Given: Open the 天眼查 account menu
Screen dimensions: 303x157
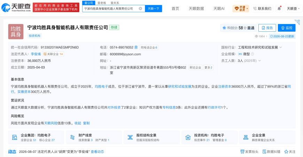Looking at the screenshot, I should [293, 8].
